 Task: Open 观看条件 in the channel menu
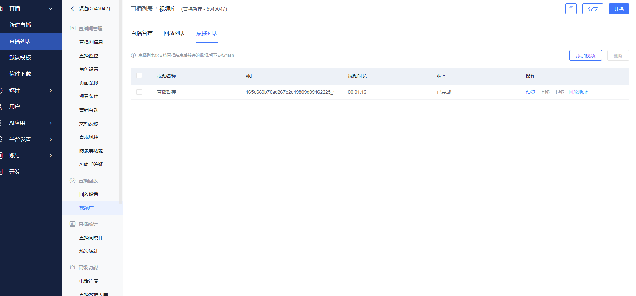click(89, 96)
